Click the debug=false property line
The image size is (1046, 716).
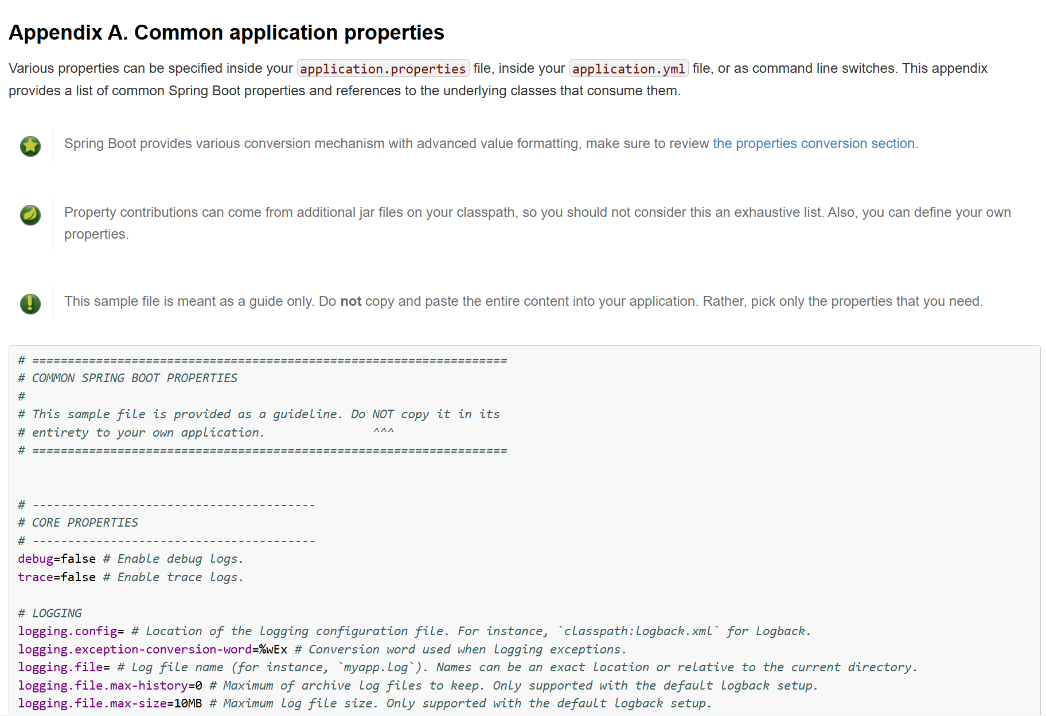[131, 559]
